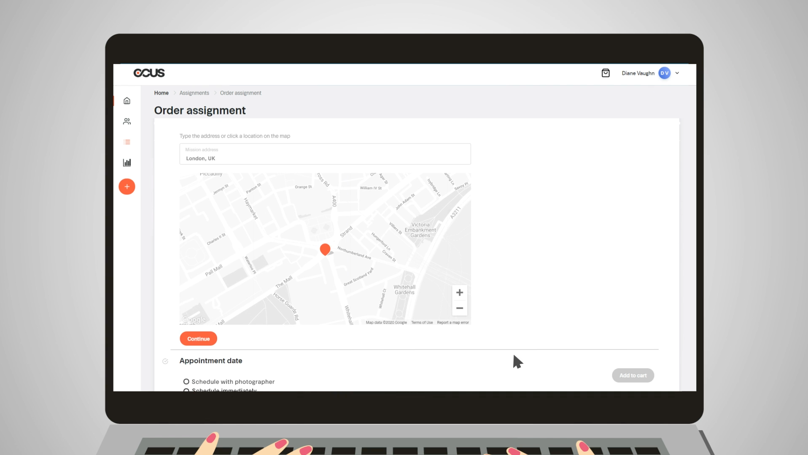
Task: Select Schedule with photographer radio option
Action: pos(186,382)
